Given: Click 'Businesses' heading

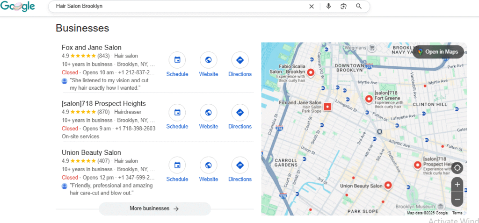Looking at the screenshot, I should (82, 28).
